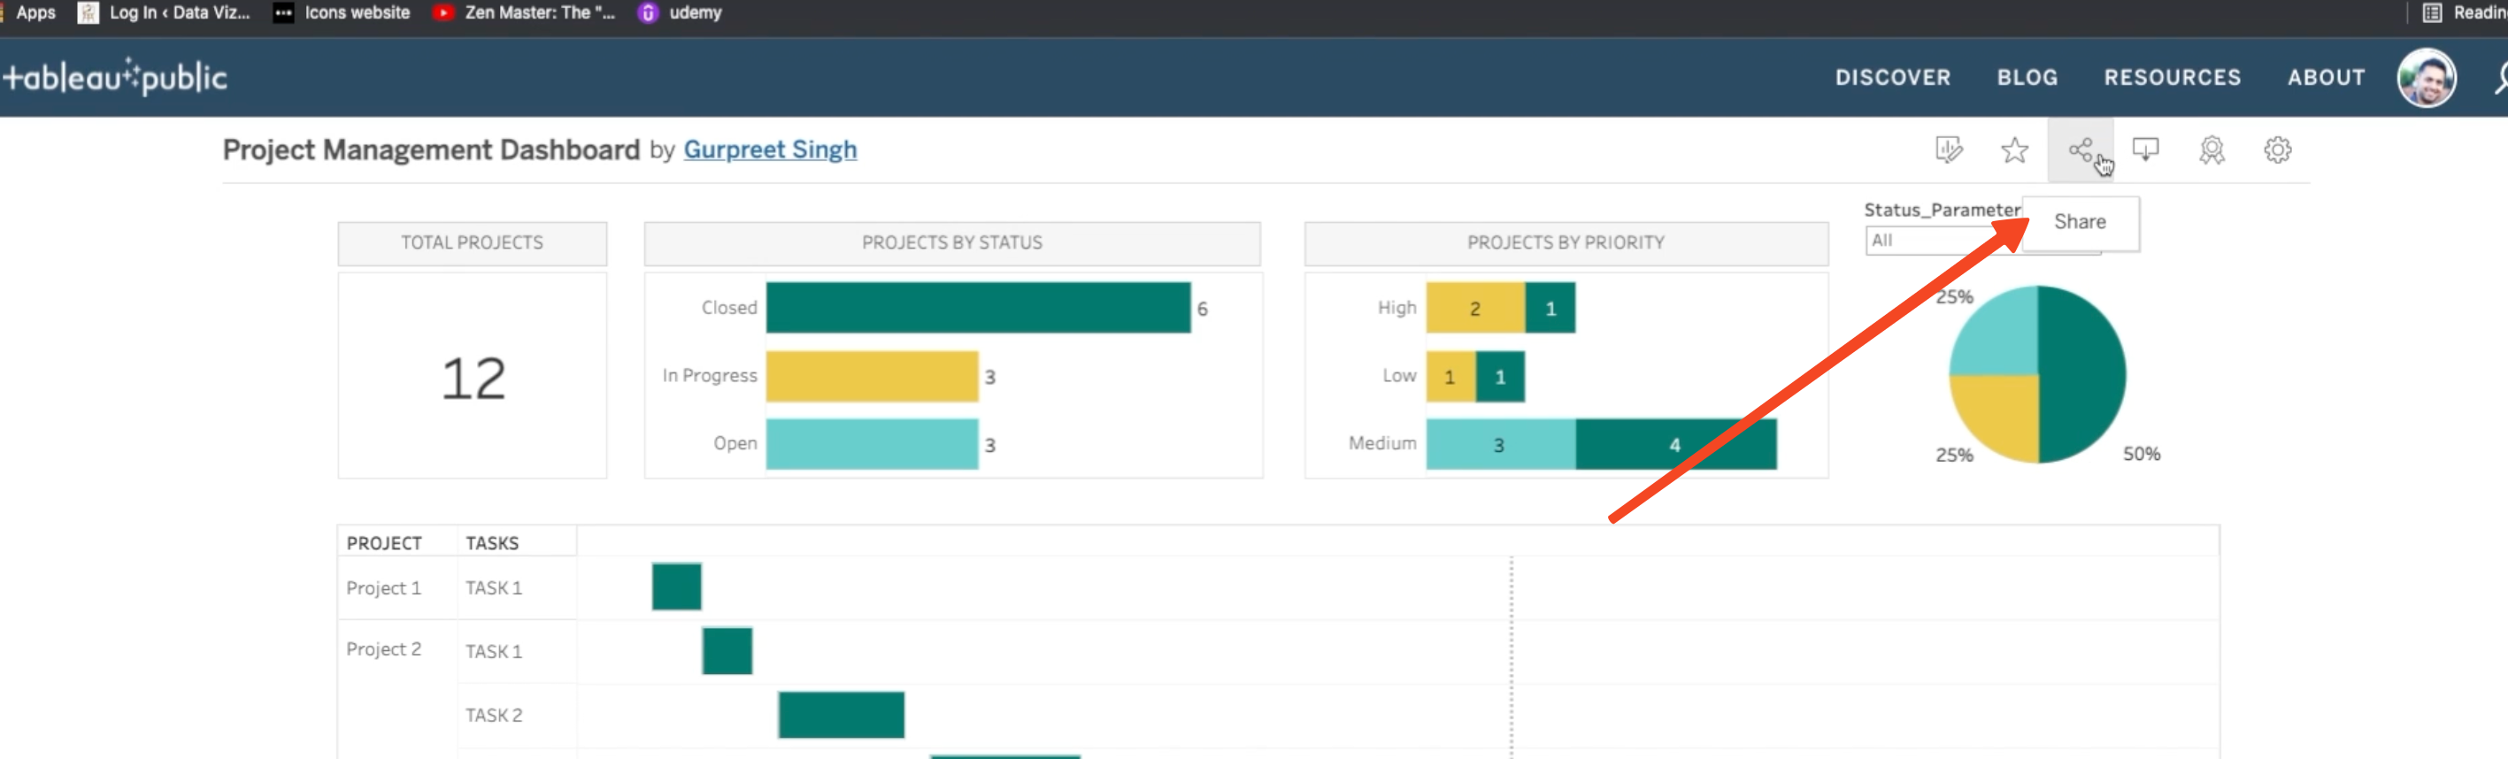Open the Zen Master YouTube bookmark
Screen dimensions: 2508x759
[524, 12]
